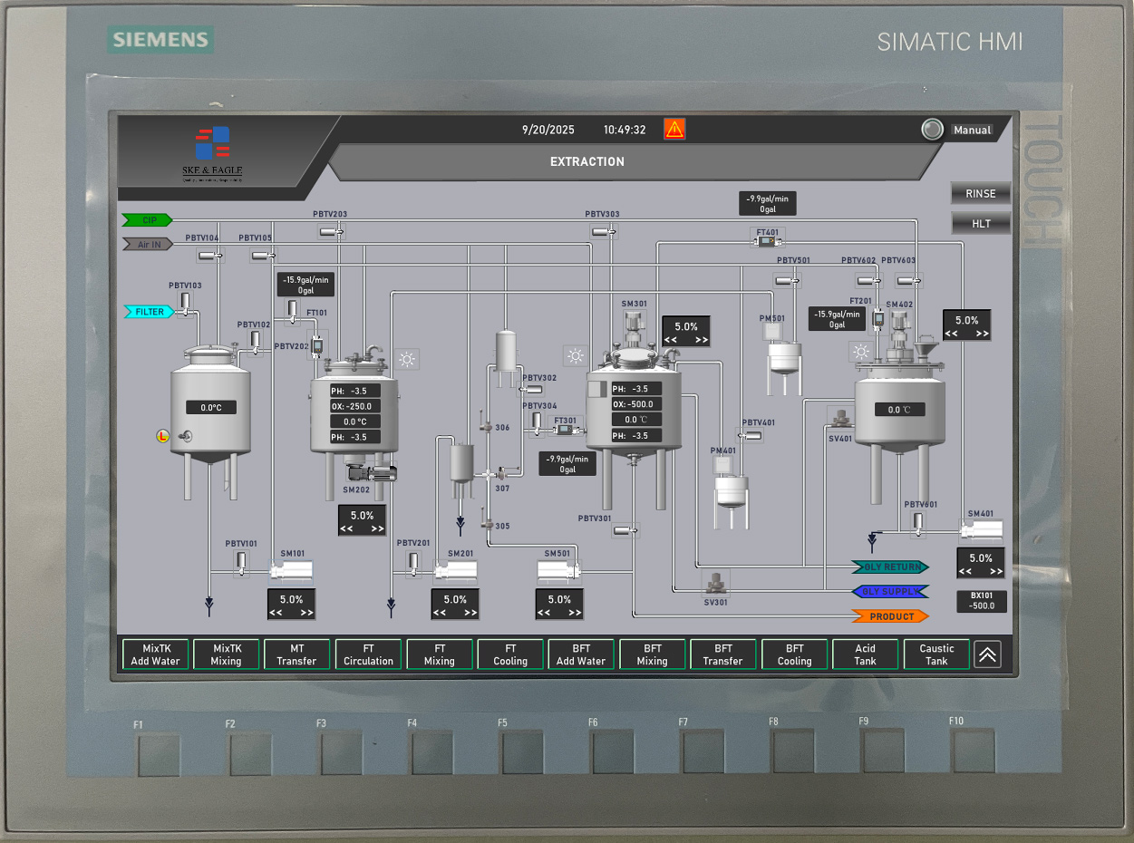Screen dimensions: 1134x843
Task: Decrease SM201 speed with << arrow
Action: [441, 613]
